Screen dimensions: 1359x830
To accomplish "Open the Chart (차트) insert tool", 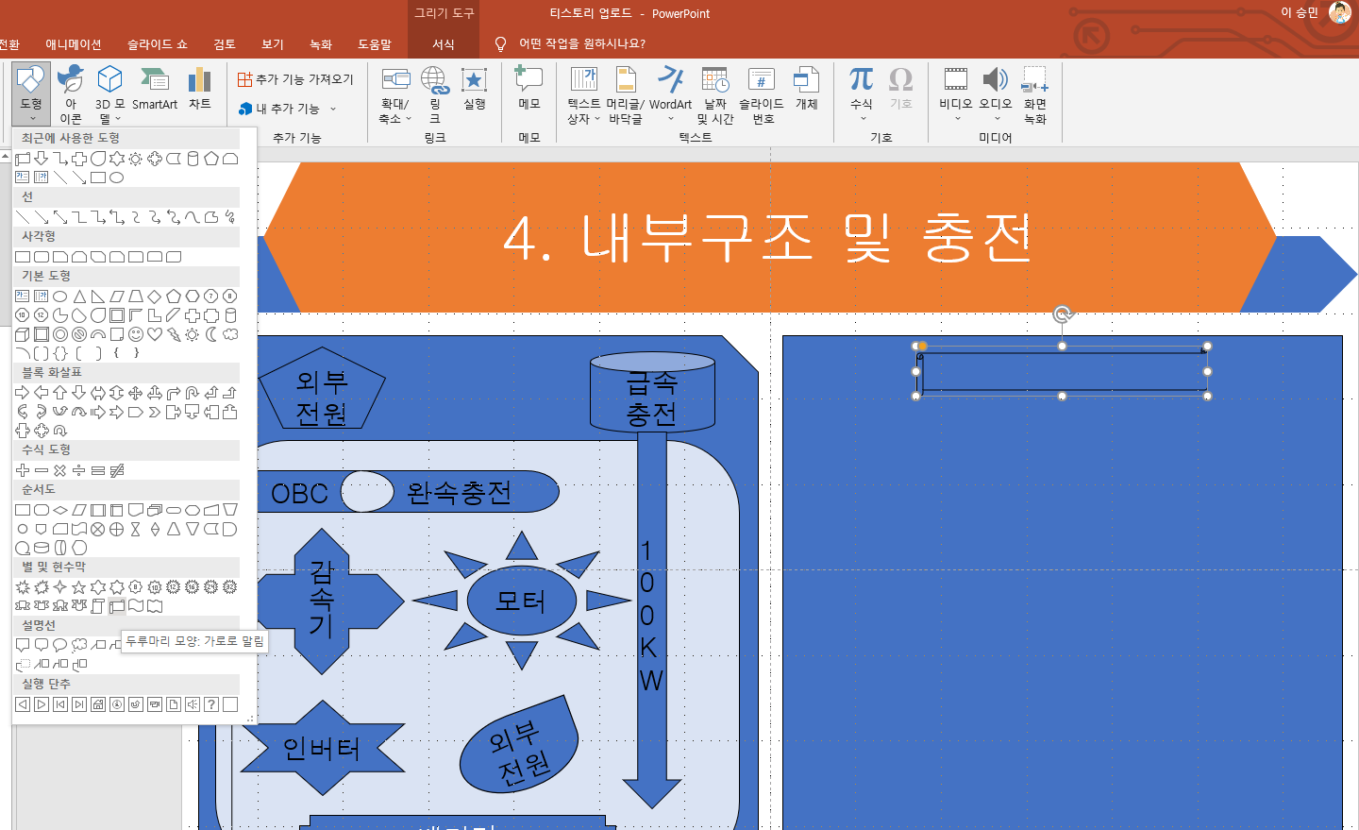I will pos(200,90).
